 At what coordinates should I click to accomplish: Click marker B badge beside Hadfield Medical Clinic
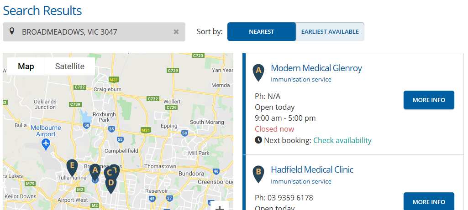point(258,173)
